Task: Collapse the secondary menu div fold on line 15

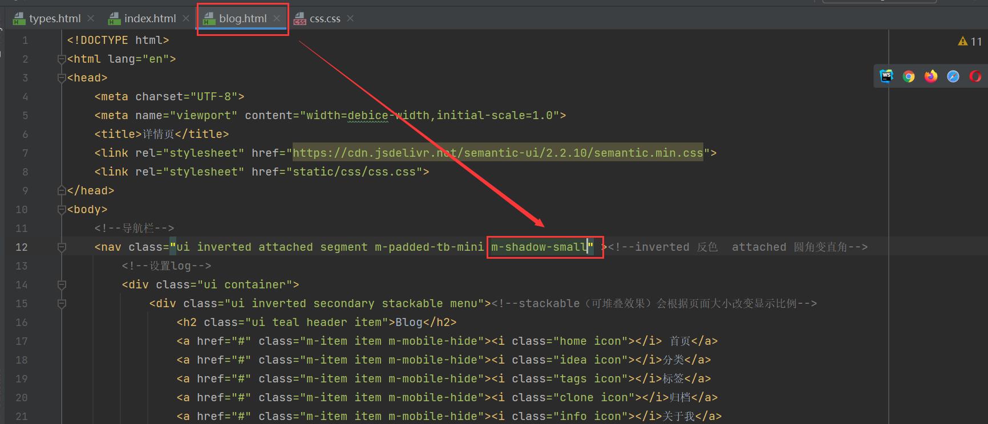Action: click(x=62, y=304)
